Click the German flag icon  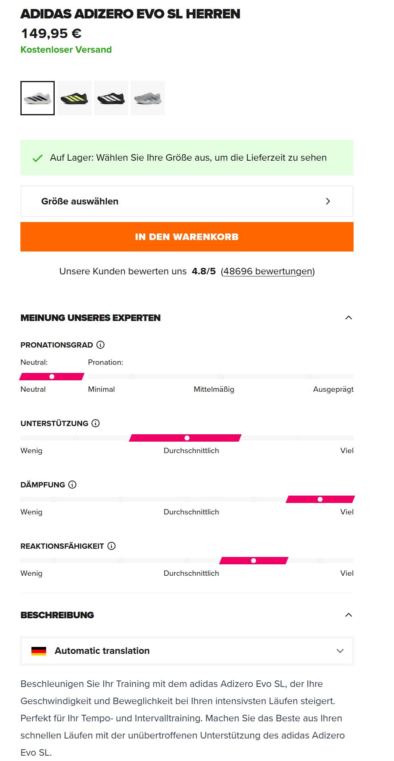(39, 651)
